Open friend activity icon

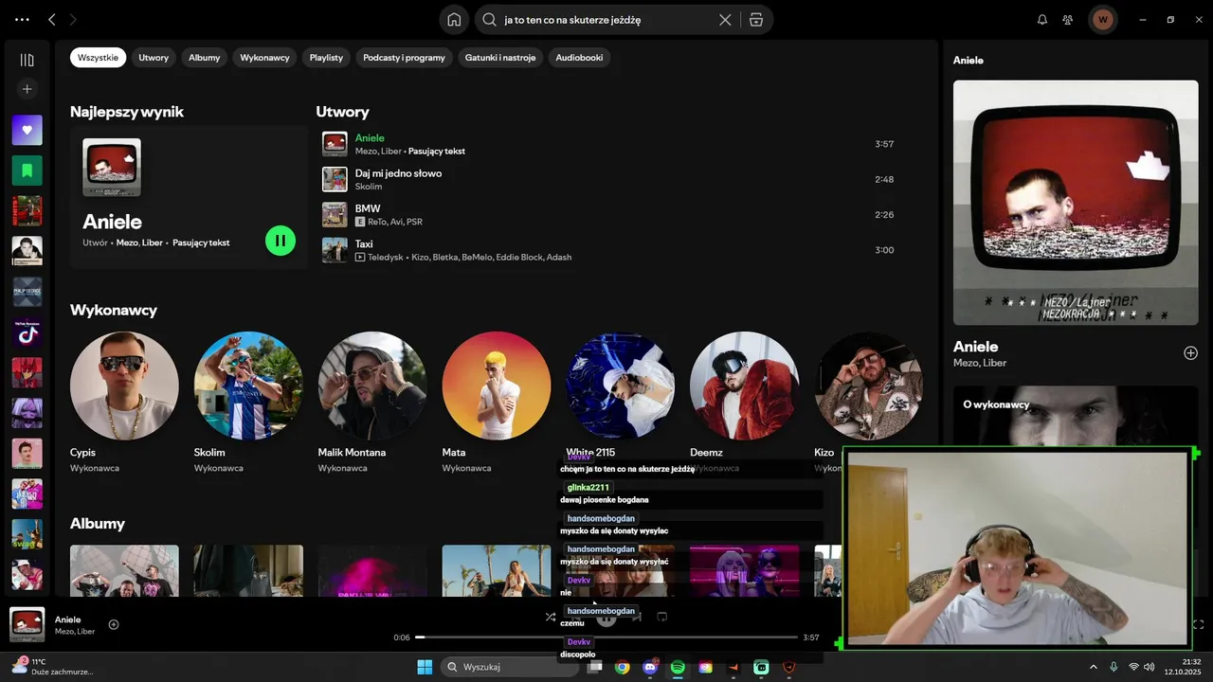click(1068, 19)
